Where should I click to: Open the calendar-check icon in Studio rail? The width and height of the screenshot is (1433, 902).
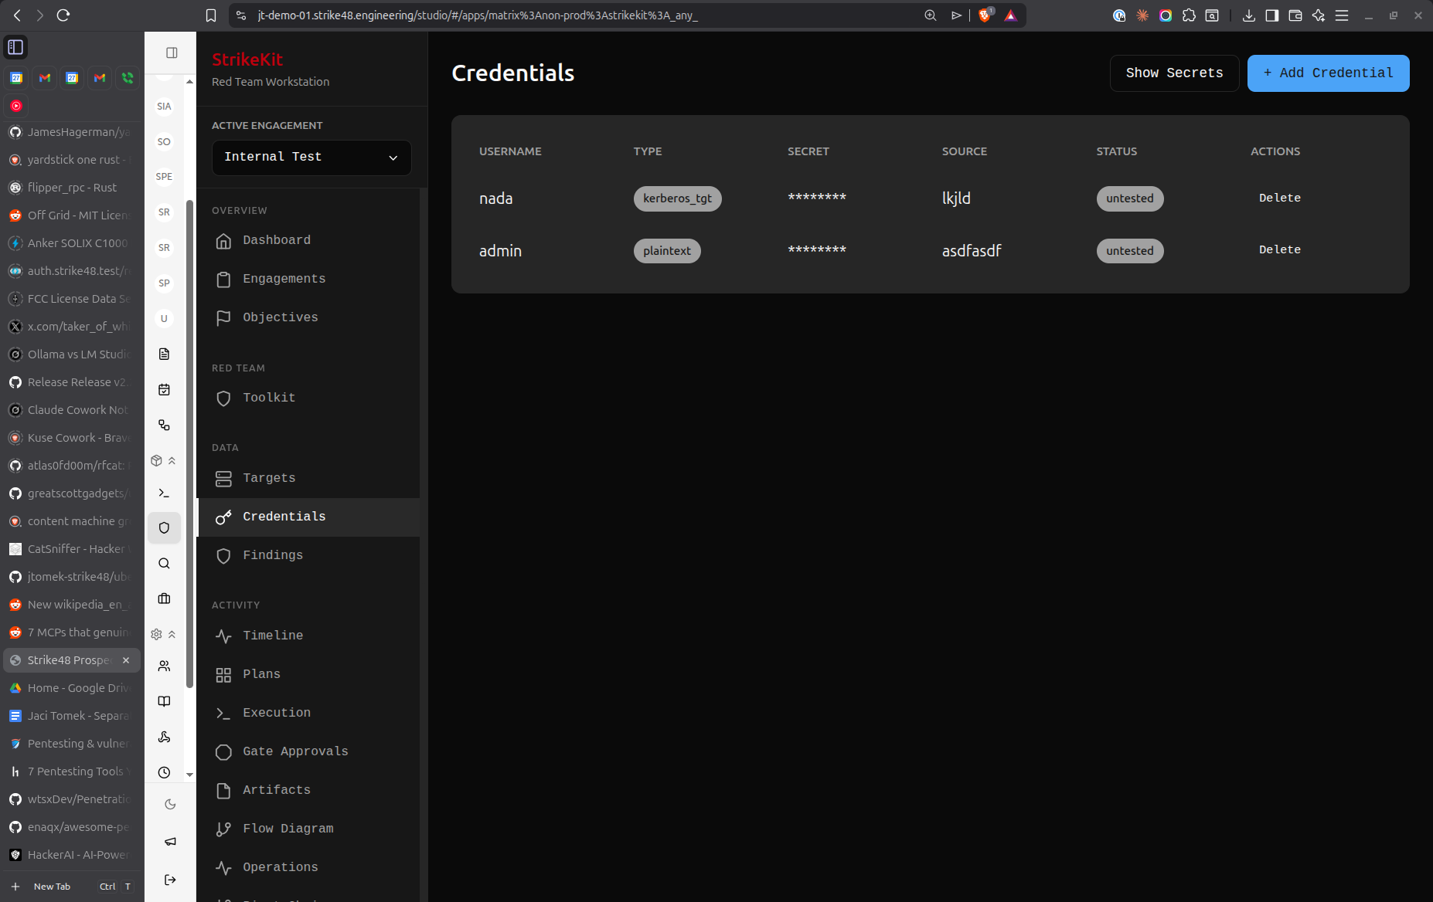pyautogui.click(x=164, y=389)
